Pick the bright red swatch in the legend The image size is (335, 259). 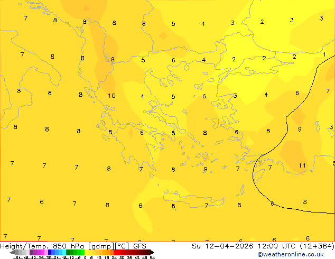coord(115,252)
